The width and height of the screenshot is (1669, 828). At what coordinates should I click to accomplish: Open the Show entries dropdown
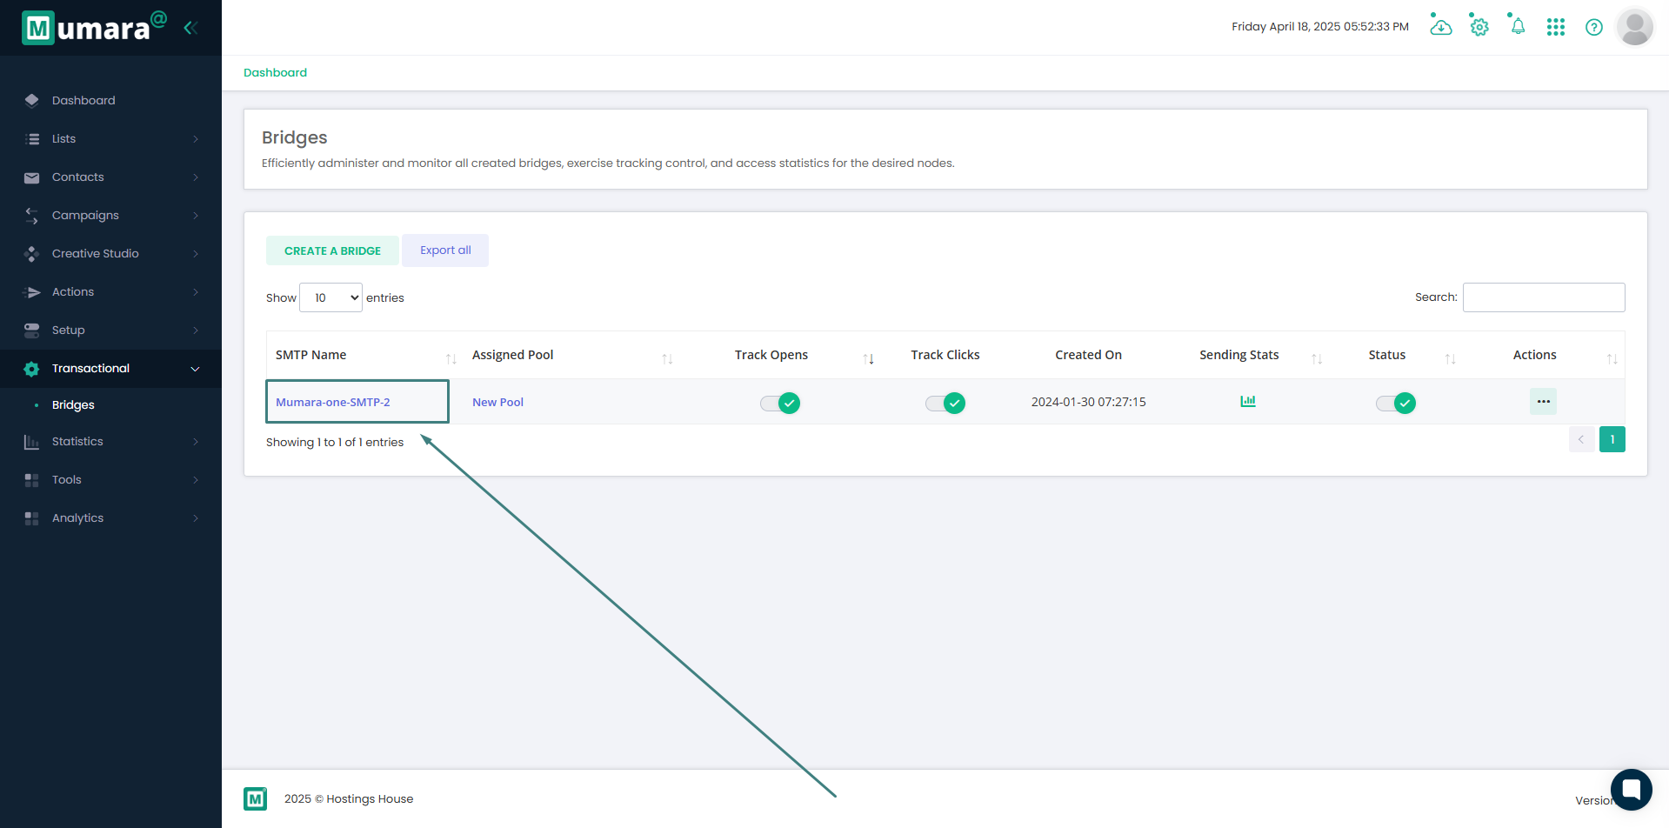point(330,297)
